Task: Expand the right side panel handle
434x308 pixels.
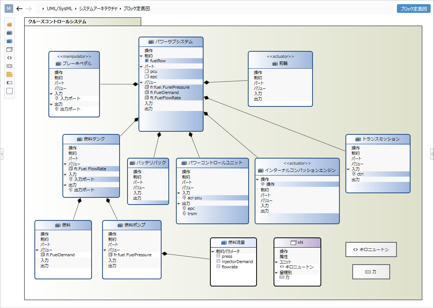Action: [432, 154]
